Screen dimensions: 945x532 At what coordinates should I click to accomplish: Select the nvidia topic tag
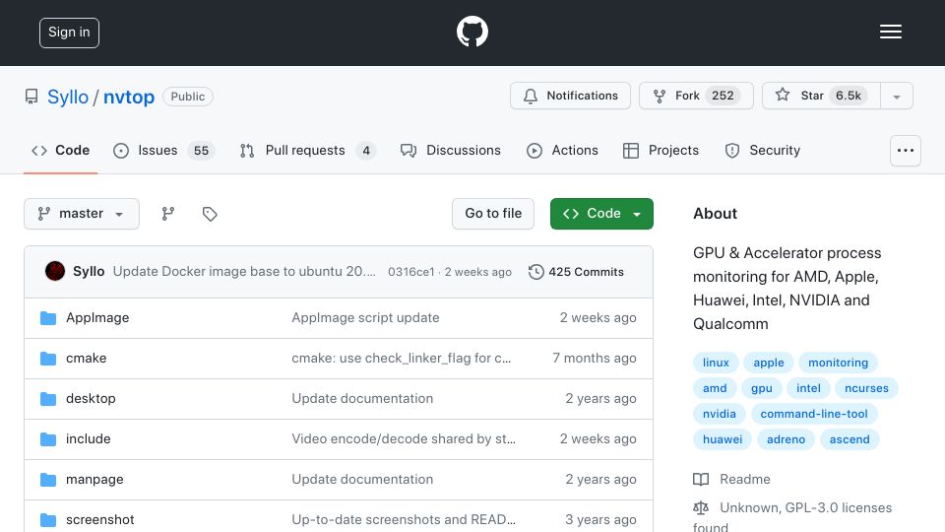[720, 414]
